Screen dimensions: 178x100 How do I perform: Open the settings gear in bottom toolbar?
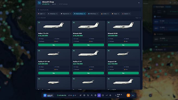click(110, 95)
